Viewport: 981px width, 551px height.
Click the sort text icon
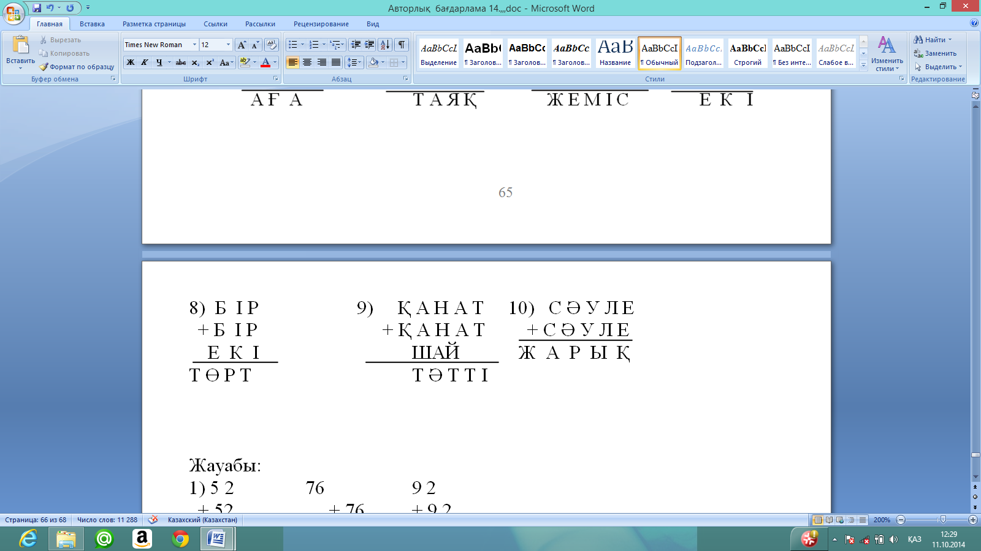pos(385,45)
